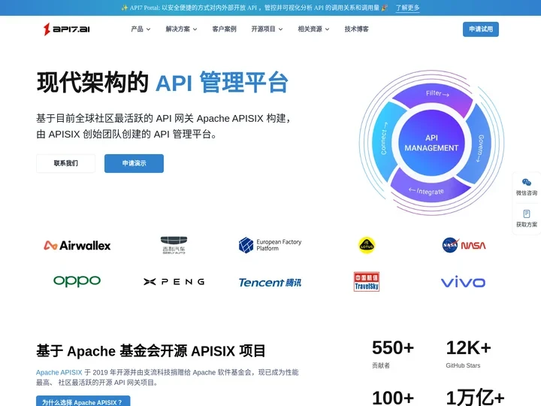541x406 pixels.
Task: Click the 贡献者 label
Action: [x=381, y=365]
